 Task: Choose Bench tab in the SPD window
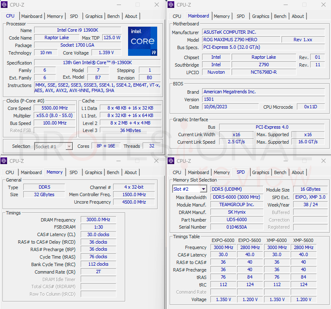click(x=280, y=172)
